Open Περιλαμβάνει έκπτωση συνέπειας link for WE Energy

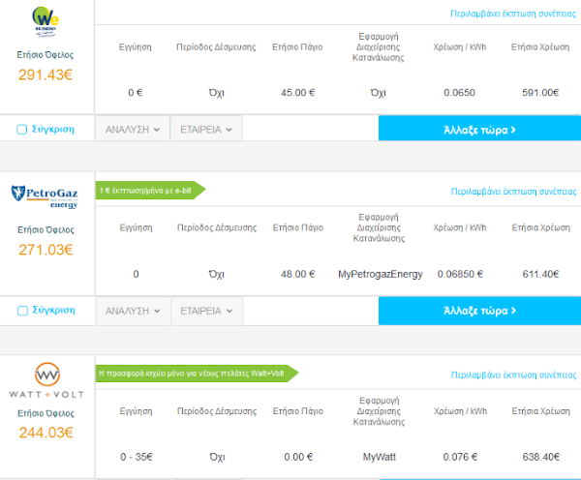pos(513,14)
